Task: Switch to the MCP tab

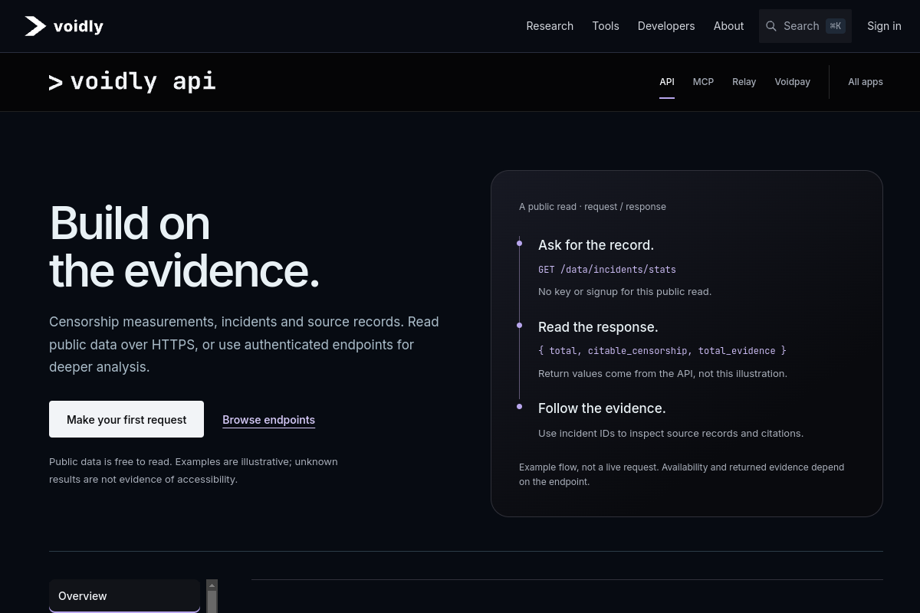Action: click(x=703, y=82)
